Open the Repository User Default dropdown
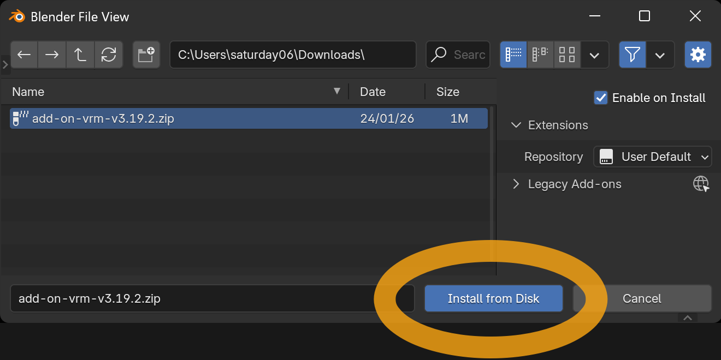This screenshot has height=360, width=721. 652,157
